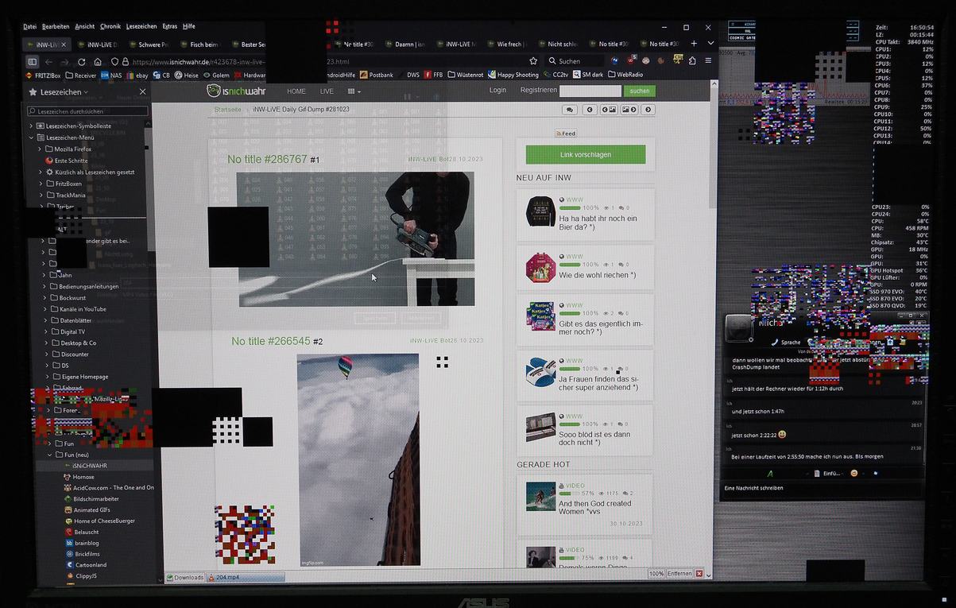Open the RSS Feed icon

click(566, 134)
